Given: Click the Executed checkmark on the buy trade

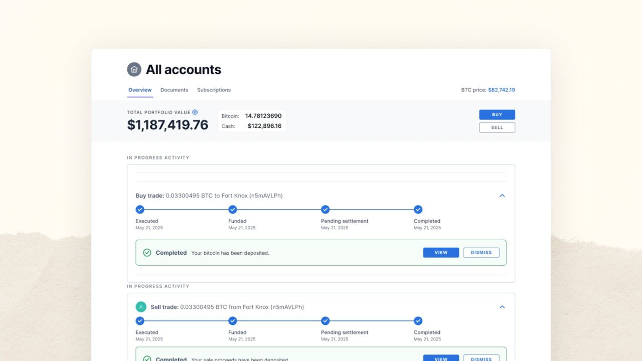Looking at the screenshot, I should 140,209.
